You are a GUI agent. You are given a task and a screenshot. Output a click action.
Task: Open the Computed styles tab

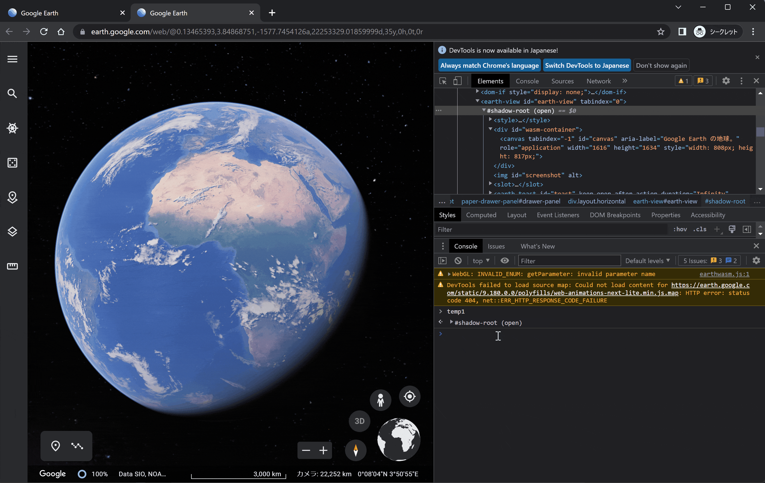pos(481,215)
